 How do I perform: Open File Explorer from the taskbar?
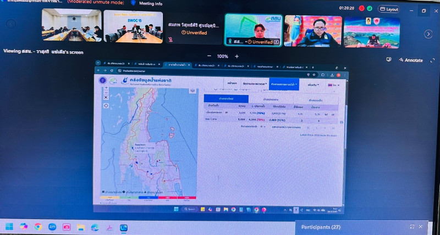(x=80, y=226)
